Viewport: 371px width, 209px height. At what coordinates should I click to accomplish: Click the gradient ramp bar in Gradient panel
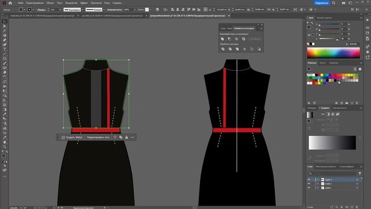point(332,143)
